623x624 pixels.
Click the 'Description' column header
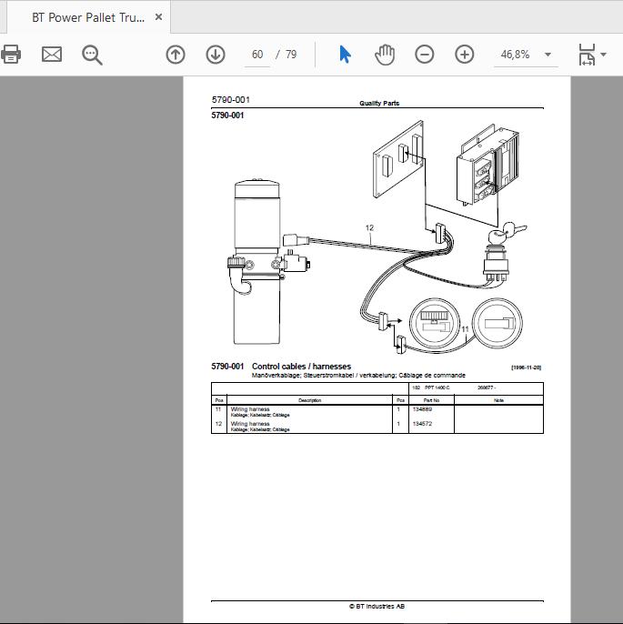click(x=309, y=400)
